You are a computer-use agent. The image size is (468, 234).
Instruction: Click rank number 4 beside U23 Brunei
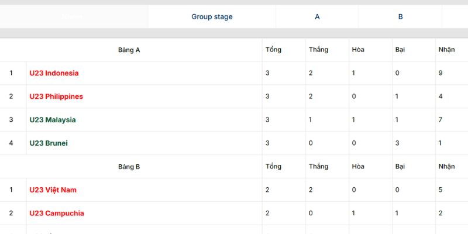[x=11, y=143]
